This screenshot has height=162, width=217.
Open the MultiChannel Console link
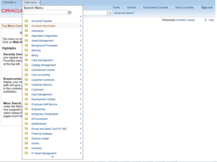pyautogui.click(x=155, y=7)
